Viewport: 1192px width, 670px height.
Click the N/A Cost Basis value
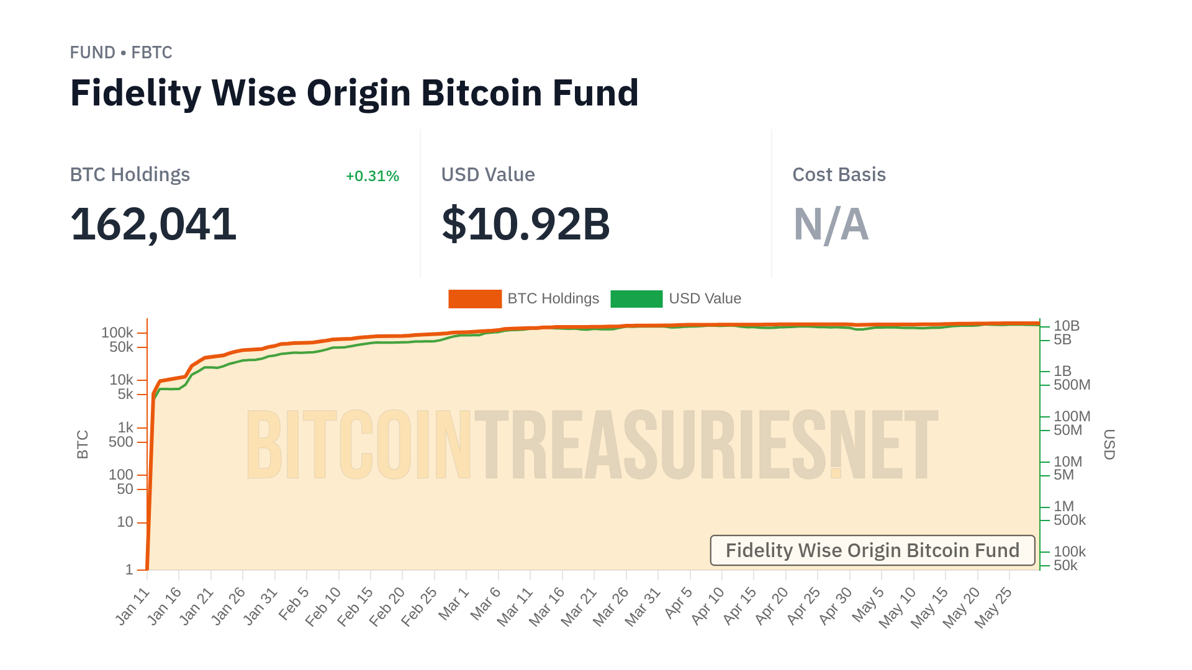(x=831, y=224)
